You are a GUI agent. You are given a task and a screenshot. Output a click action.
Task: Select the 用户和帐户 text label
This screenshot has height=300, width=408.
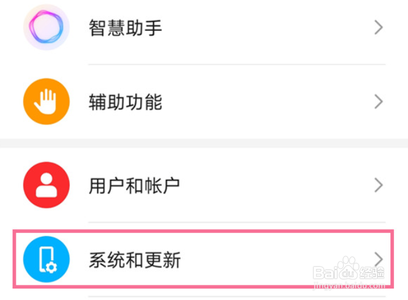click(x=134, y=185)
